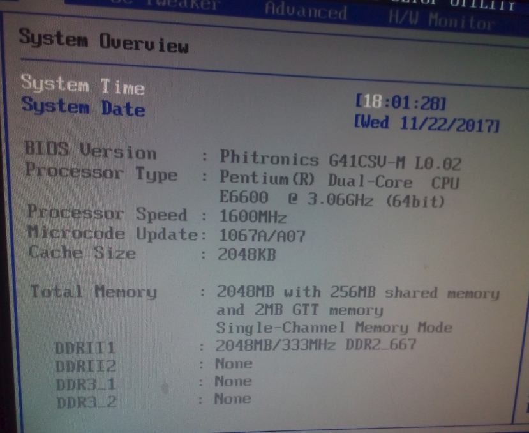Edit the date value Wed 11/22/2017
This screenshot has height=433, width=529.
(x=426, y=124)
